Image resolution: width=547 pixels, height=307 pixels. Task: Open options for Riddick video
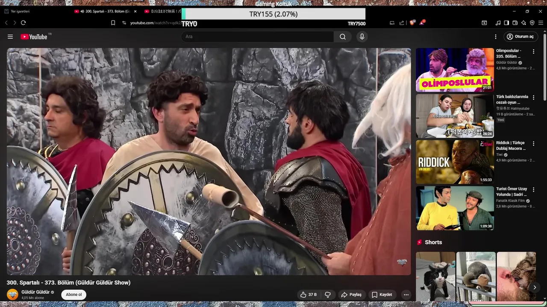point(533,144)
